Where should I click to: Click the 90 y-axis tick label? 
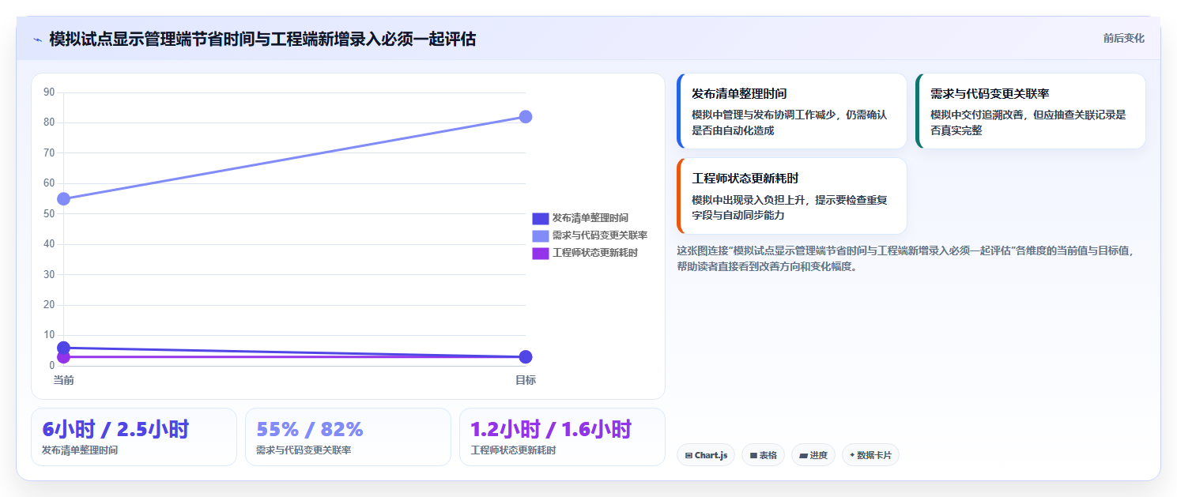click(49, 92)
